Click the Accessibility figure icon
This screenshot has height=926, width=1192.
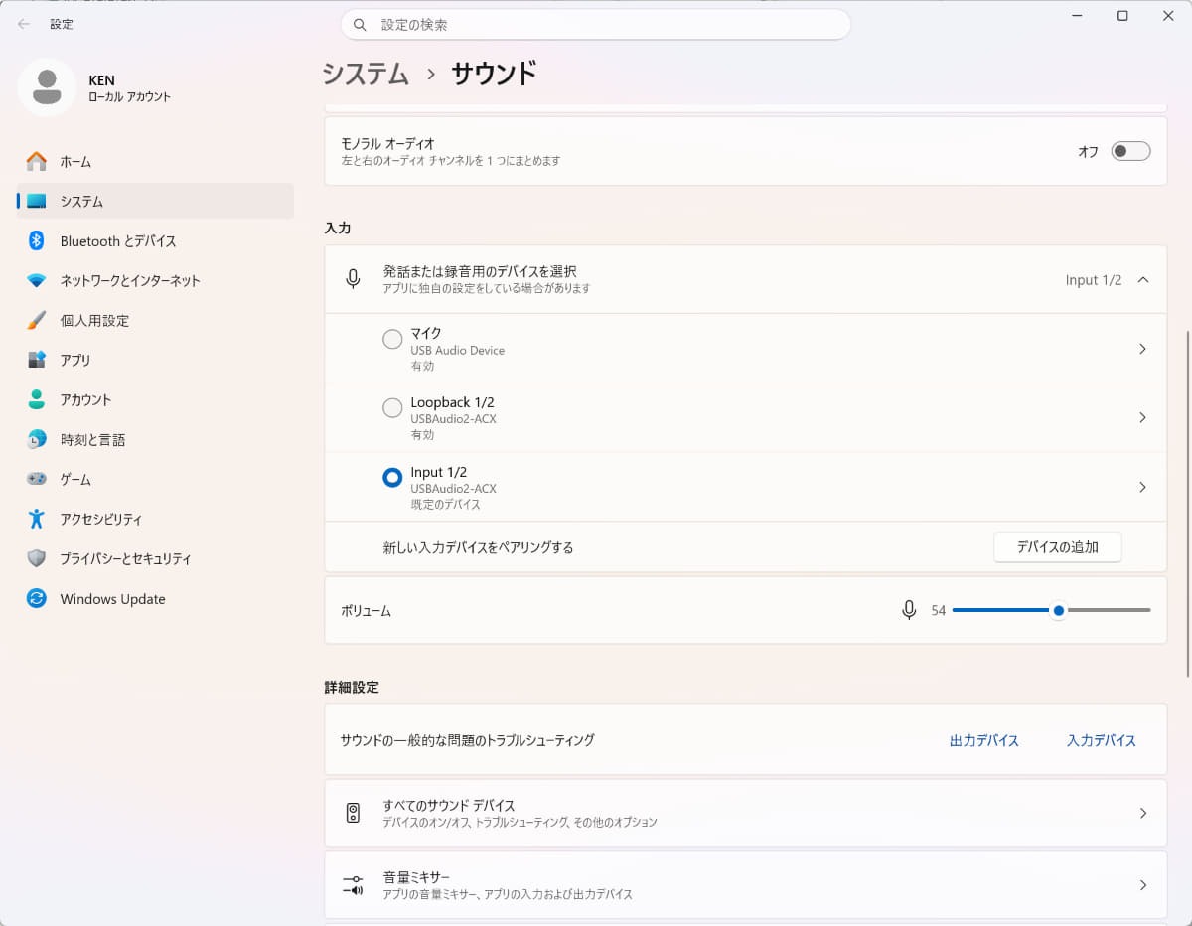click(37, 519)
